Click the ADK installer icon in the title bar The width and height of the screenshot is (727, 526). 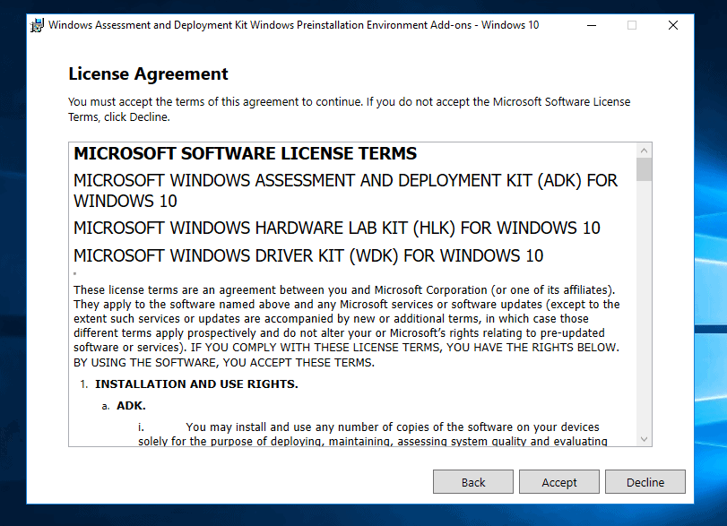pyautogui.click(x=36, y=24)
